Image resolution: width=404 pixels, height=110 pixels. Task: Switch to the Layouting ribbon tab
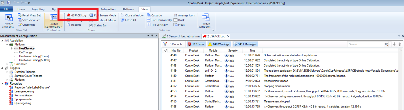point(38,9)
